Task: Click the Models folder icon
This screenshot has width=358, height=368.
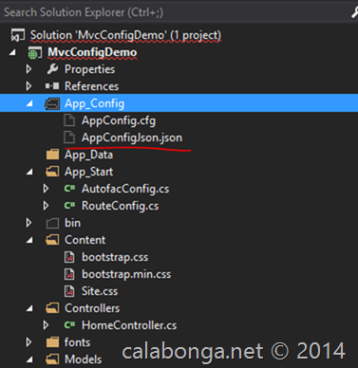Action: (52, 359)
